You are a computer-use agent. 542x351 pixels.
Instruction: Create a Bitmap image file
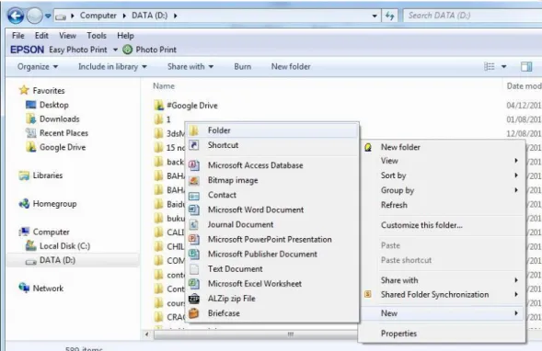coord(272,180)
